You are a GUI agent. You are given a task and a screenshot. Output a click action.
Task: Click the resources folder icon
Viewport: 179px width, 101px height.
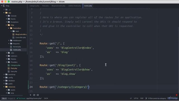point(6,87)
